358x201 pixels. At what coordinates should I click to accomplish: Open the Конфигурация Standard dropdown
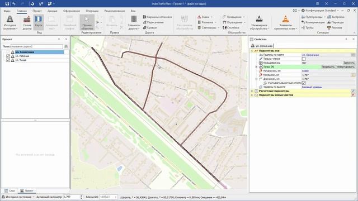[x=320, y=11]
